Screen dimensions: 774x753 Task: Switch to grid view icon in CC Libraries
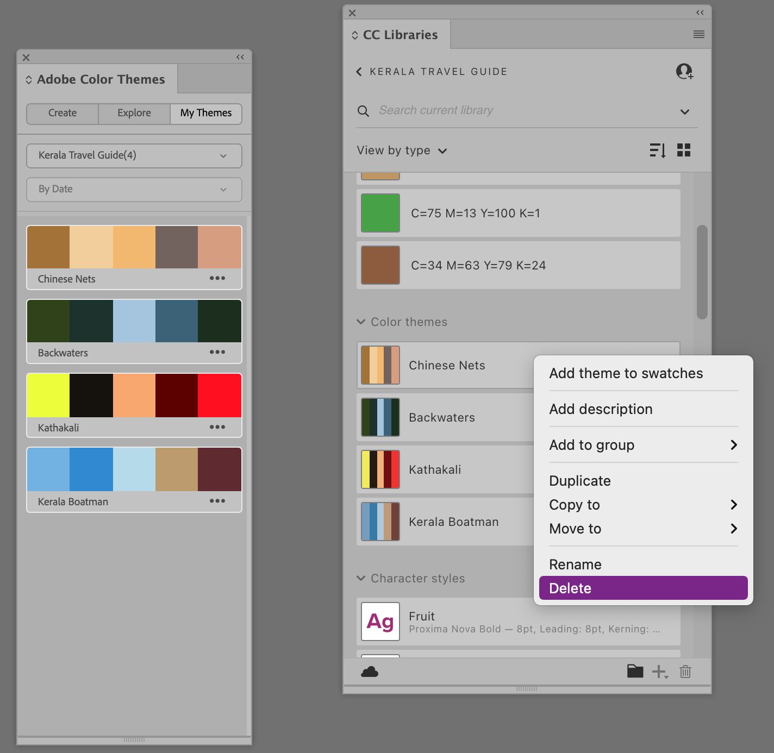tap(684, 150)
